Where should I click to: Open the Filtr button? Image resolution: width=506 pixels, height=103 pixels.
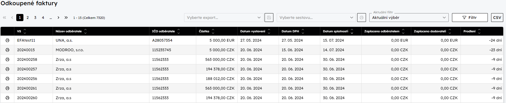(470, 18)
